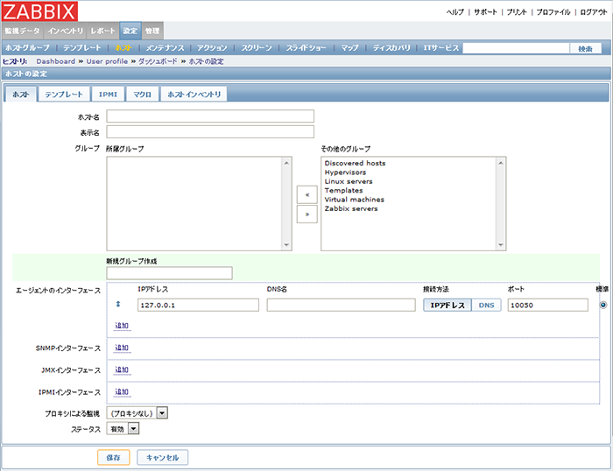Open the サポート link
613x471 pixels.
pyautogui.click(x=485, y=12)
